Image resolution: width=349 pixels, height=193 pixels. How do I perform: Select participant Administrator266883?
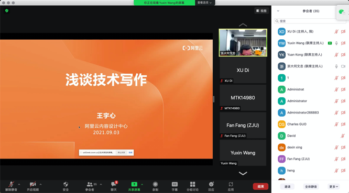click(310, 112)
